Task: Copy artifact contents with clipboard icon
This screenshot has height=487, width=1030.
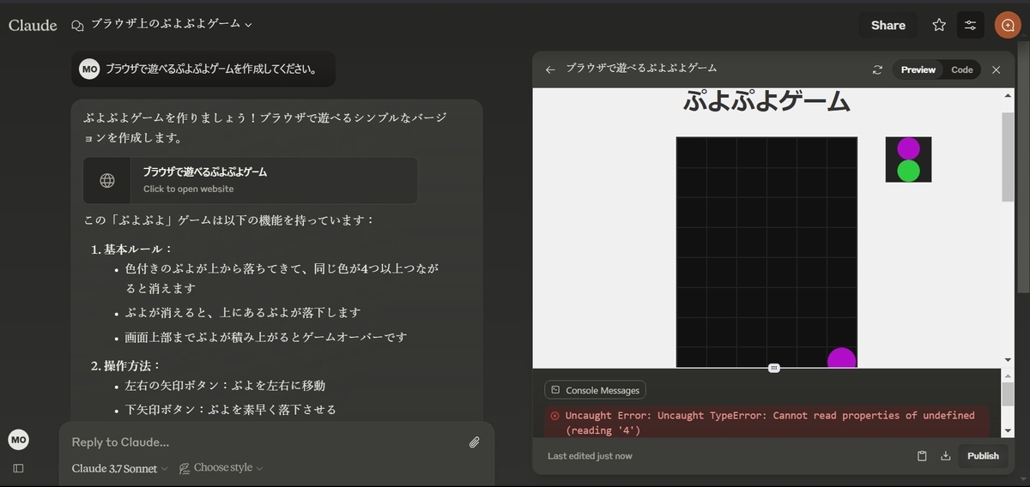Action: tap(922, 456)
